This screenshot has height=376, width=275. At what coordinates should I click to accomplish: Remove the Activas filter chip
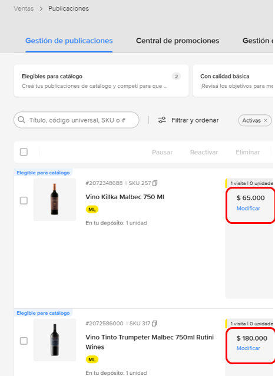pyautogui.click(x=266, y=120)
